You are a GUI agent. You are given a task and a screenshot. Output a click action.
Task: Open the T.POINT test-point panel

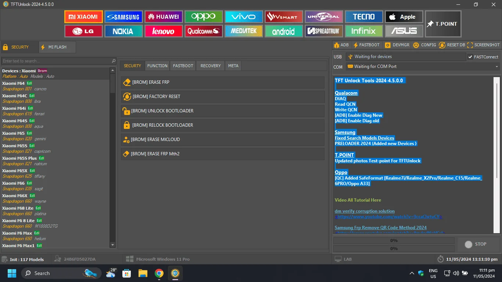[x=443, y=24]
